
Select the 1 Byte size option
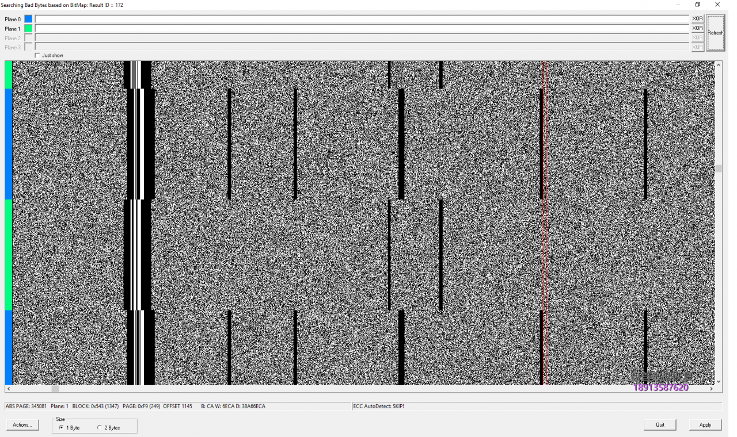(x=62, y=428)
